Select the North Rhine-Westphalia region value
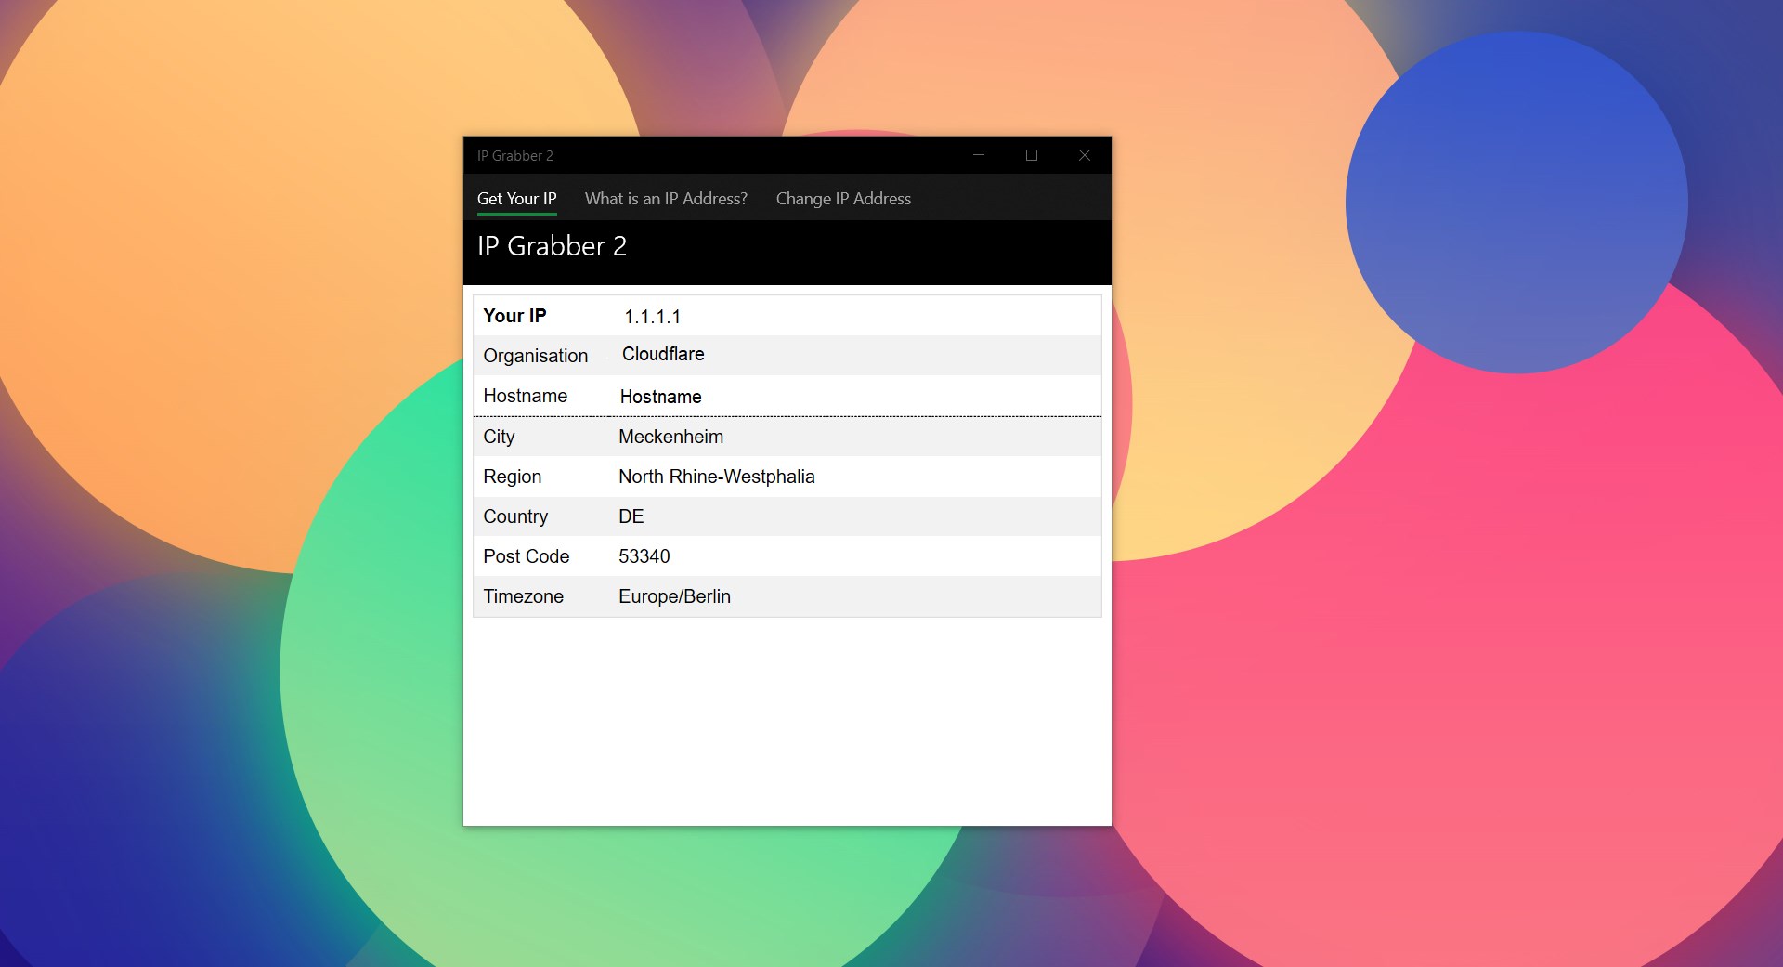The image size is (1783, 967). tap(717, 477)
